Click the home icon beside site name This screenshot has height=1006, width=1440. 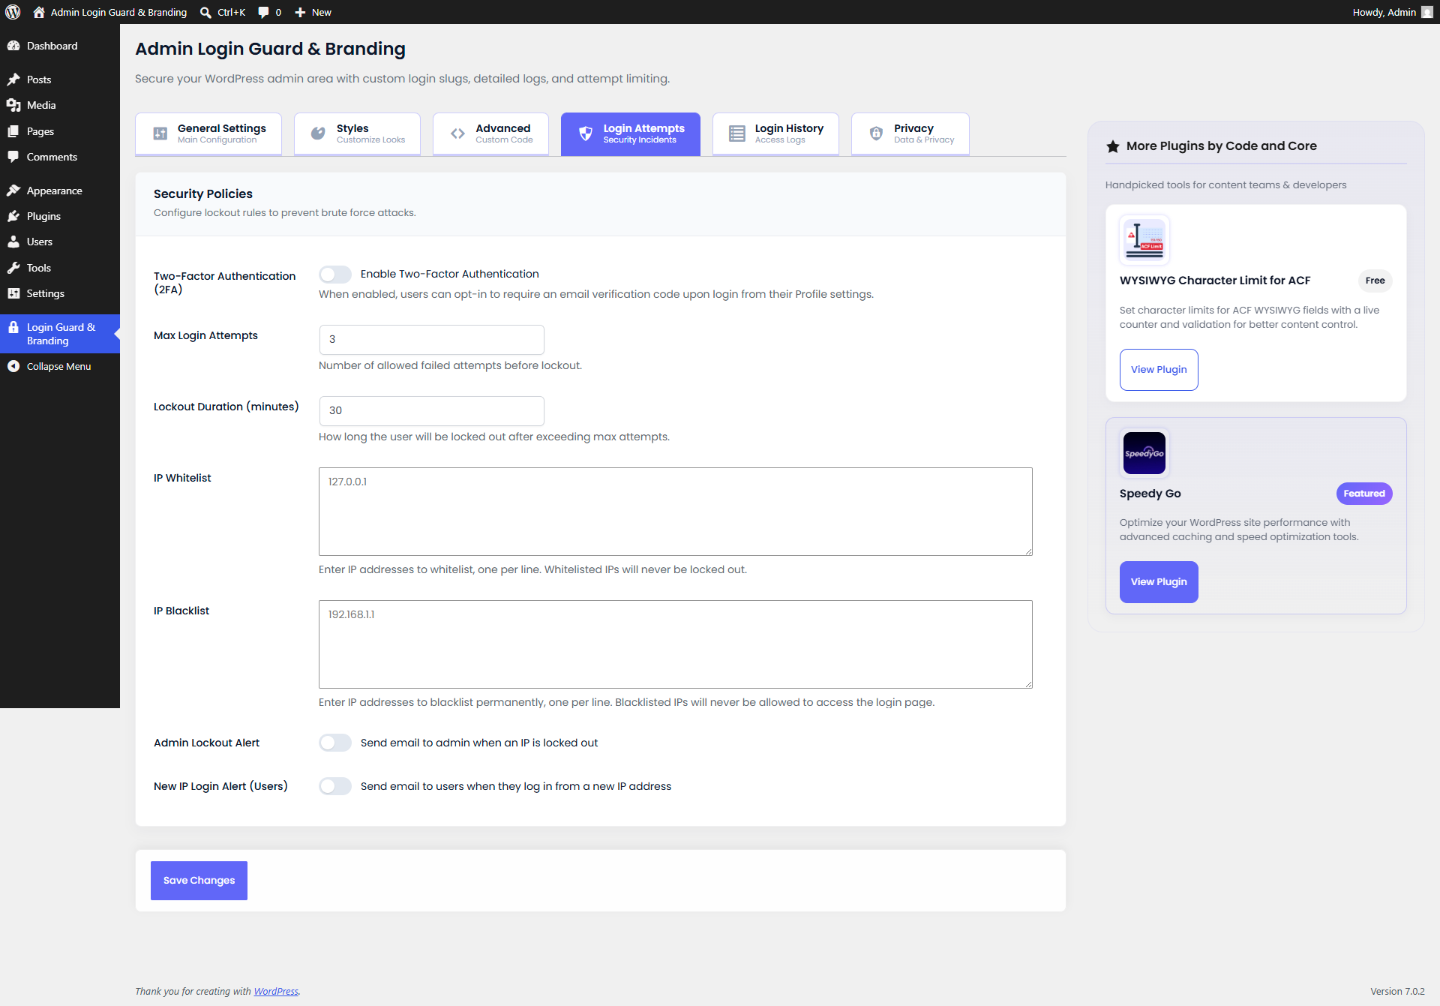click(x=39, y=12)
